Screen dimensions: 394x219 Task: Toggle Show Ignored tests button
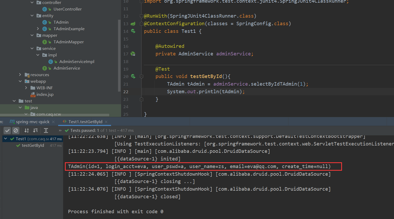pos(16,131)
